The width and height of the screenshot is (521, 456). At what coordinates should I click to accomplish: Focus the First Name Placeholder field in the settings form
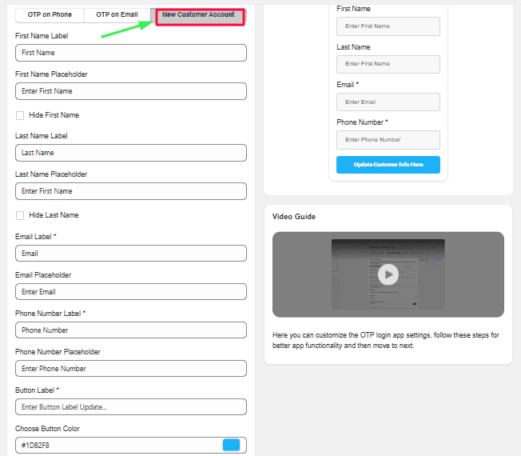(131, 91)
